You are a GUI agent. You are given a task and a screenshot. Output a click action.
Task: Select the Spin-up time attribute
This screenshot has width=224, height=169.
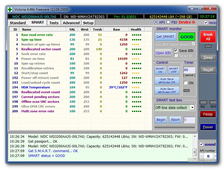pos(81,40)
